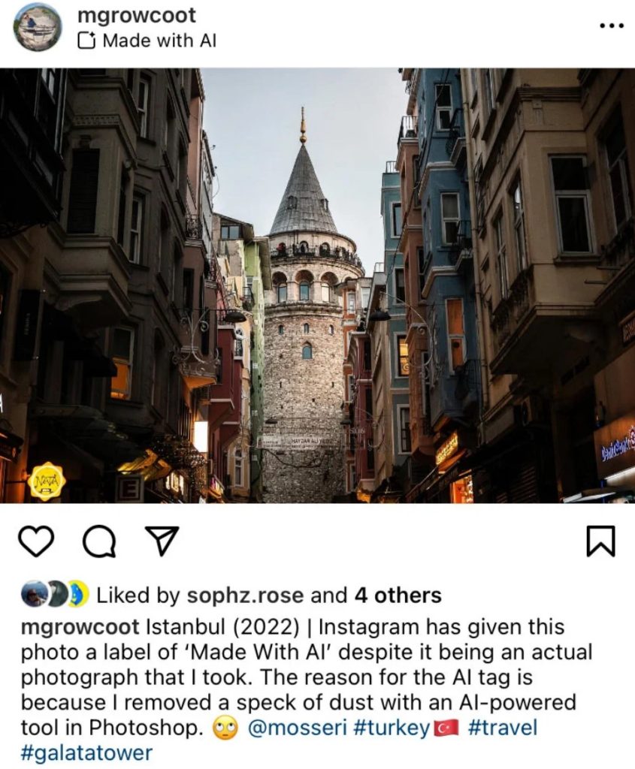Click the Turkish flag emoji in the caption
The width and height of the screenshot is (635, 769).
pyautogui.click(x=445, y=728)
